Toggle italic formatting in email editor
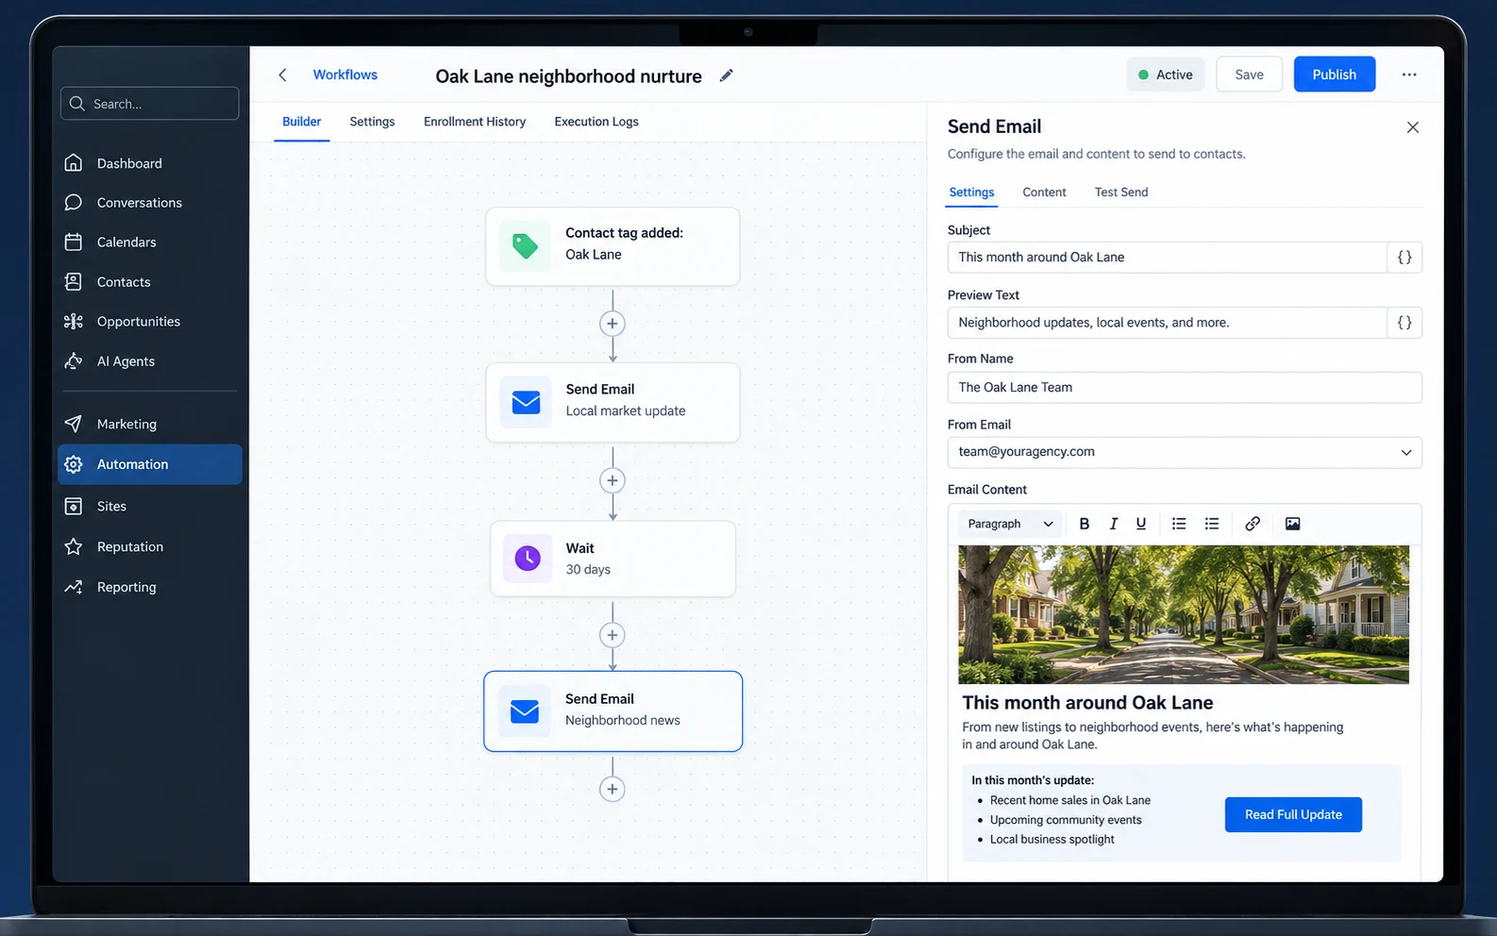This screenshot has height=936, width=1497. pos(1113,524)
